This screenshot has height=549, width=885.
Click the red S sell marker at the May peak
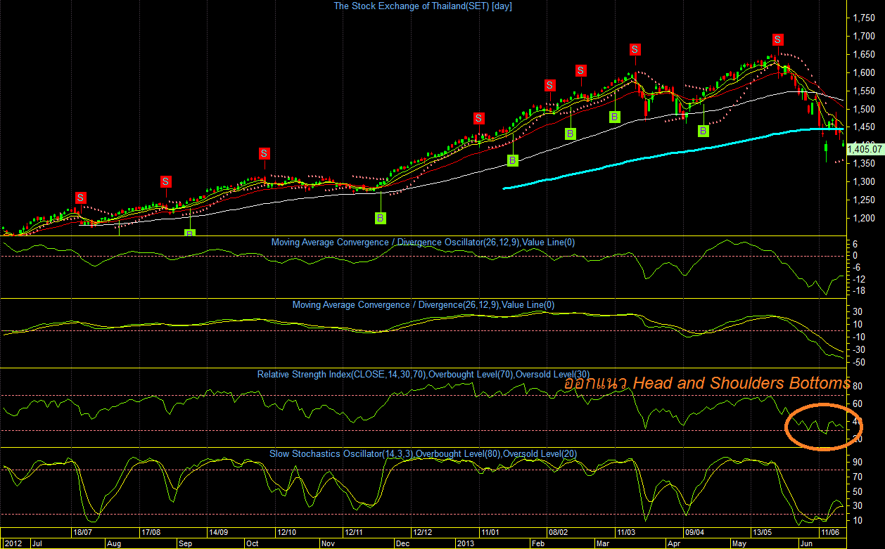(x=777, y=39)
